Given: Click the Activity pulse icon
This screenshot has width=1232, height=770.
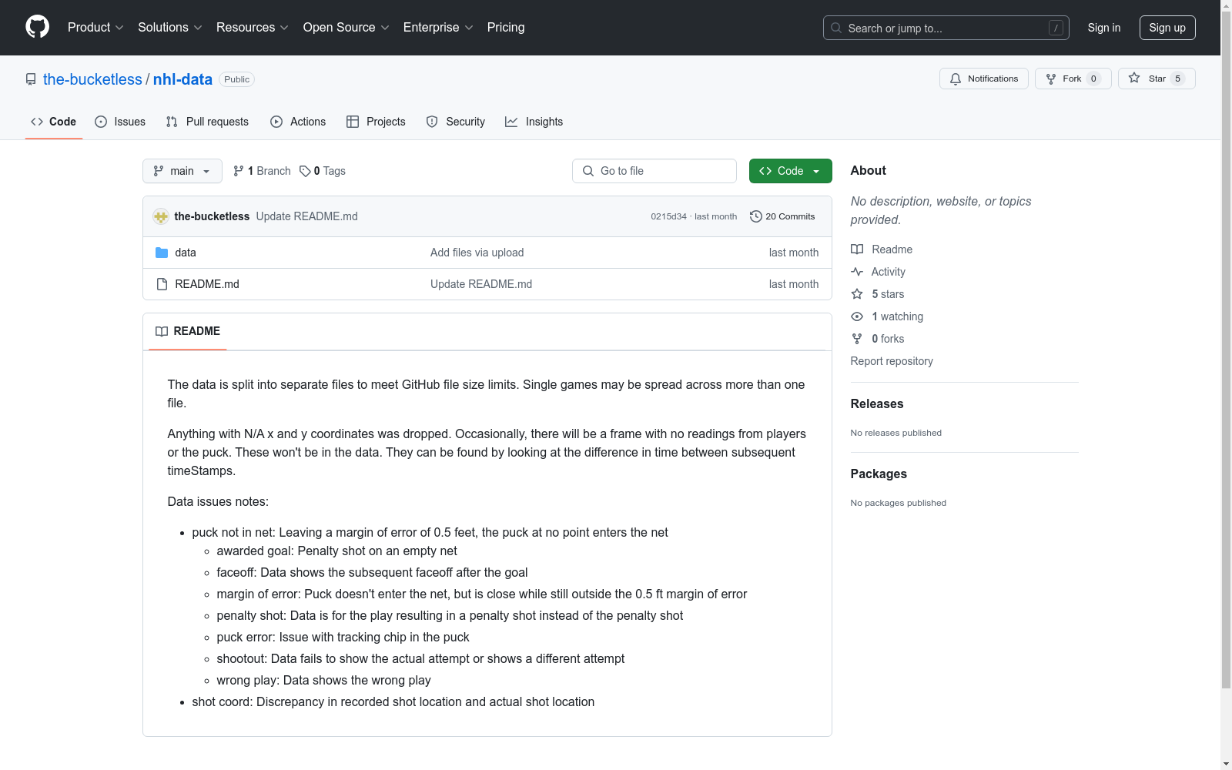Looking at the screenshot, I should click(857, 272).
